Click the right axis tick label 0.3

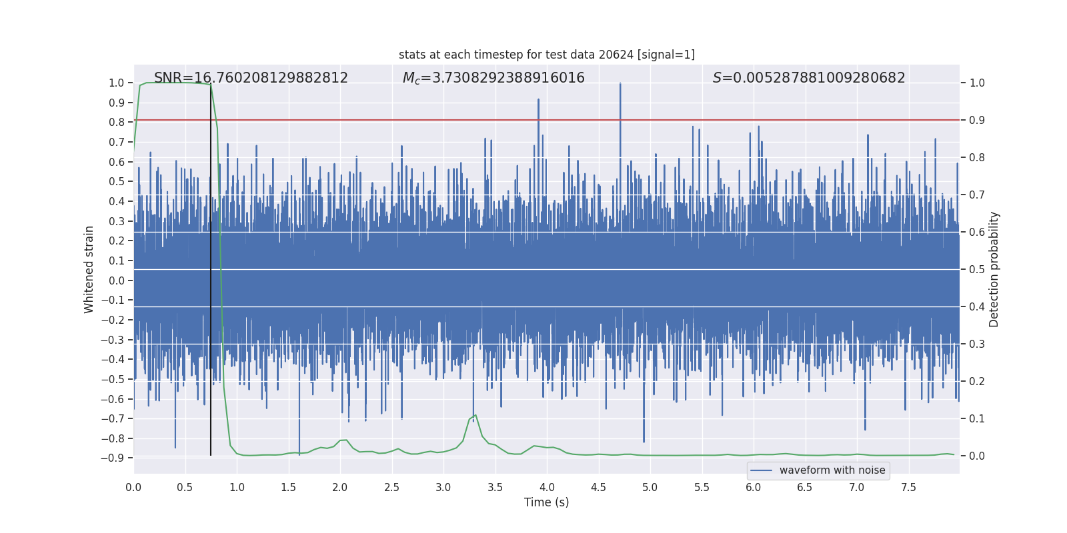coord(977,344)
